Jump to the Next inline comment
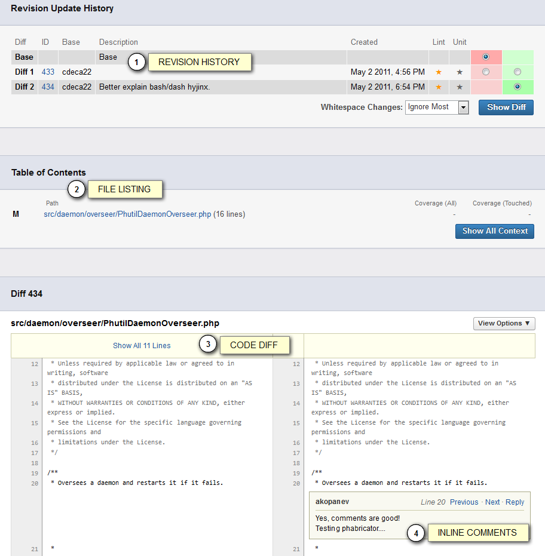The width and height of the screenshot is (545, 556). 492,502
